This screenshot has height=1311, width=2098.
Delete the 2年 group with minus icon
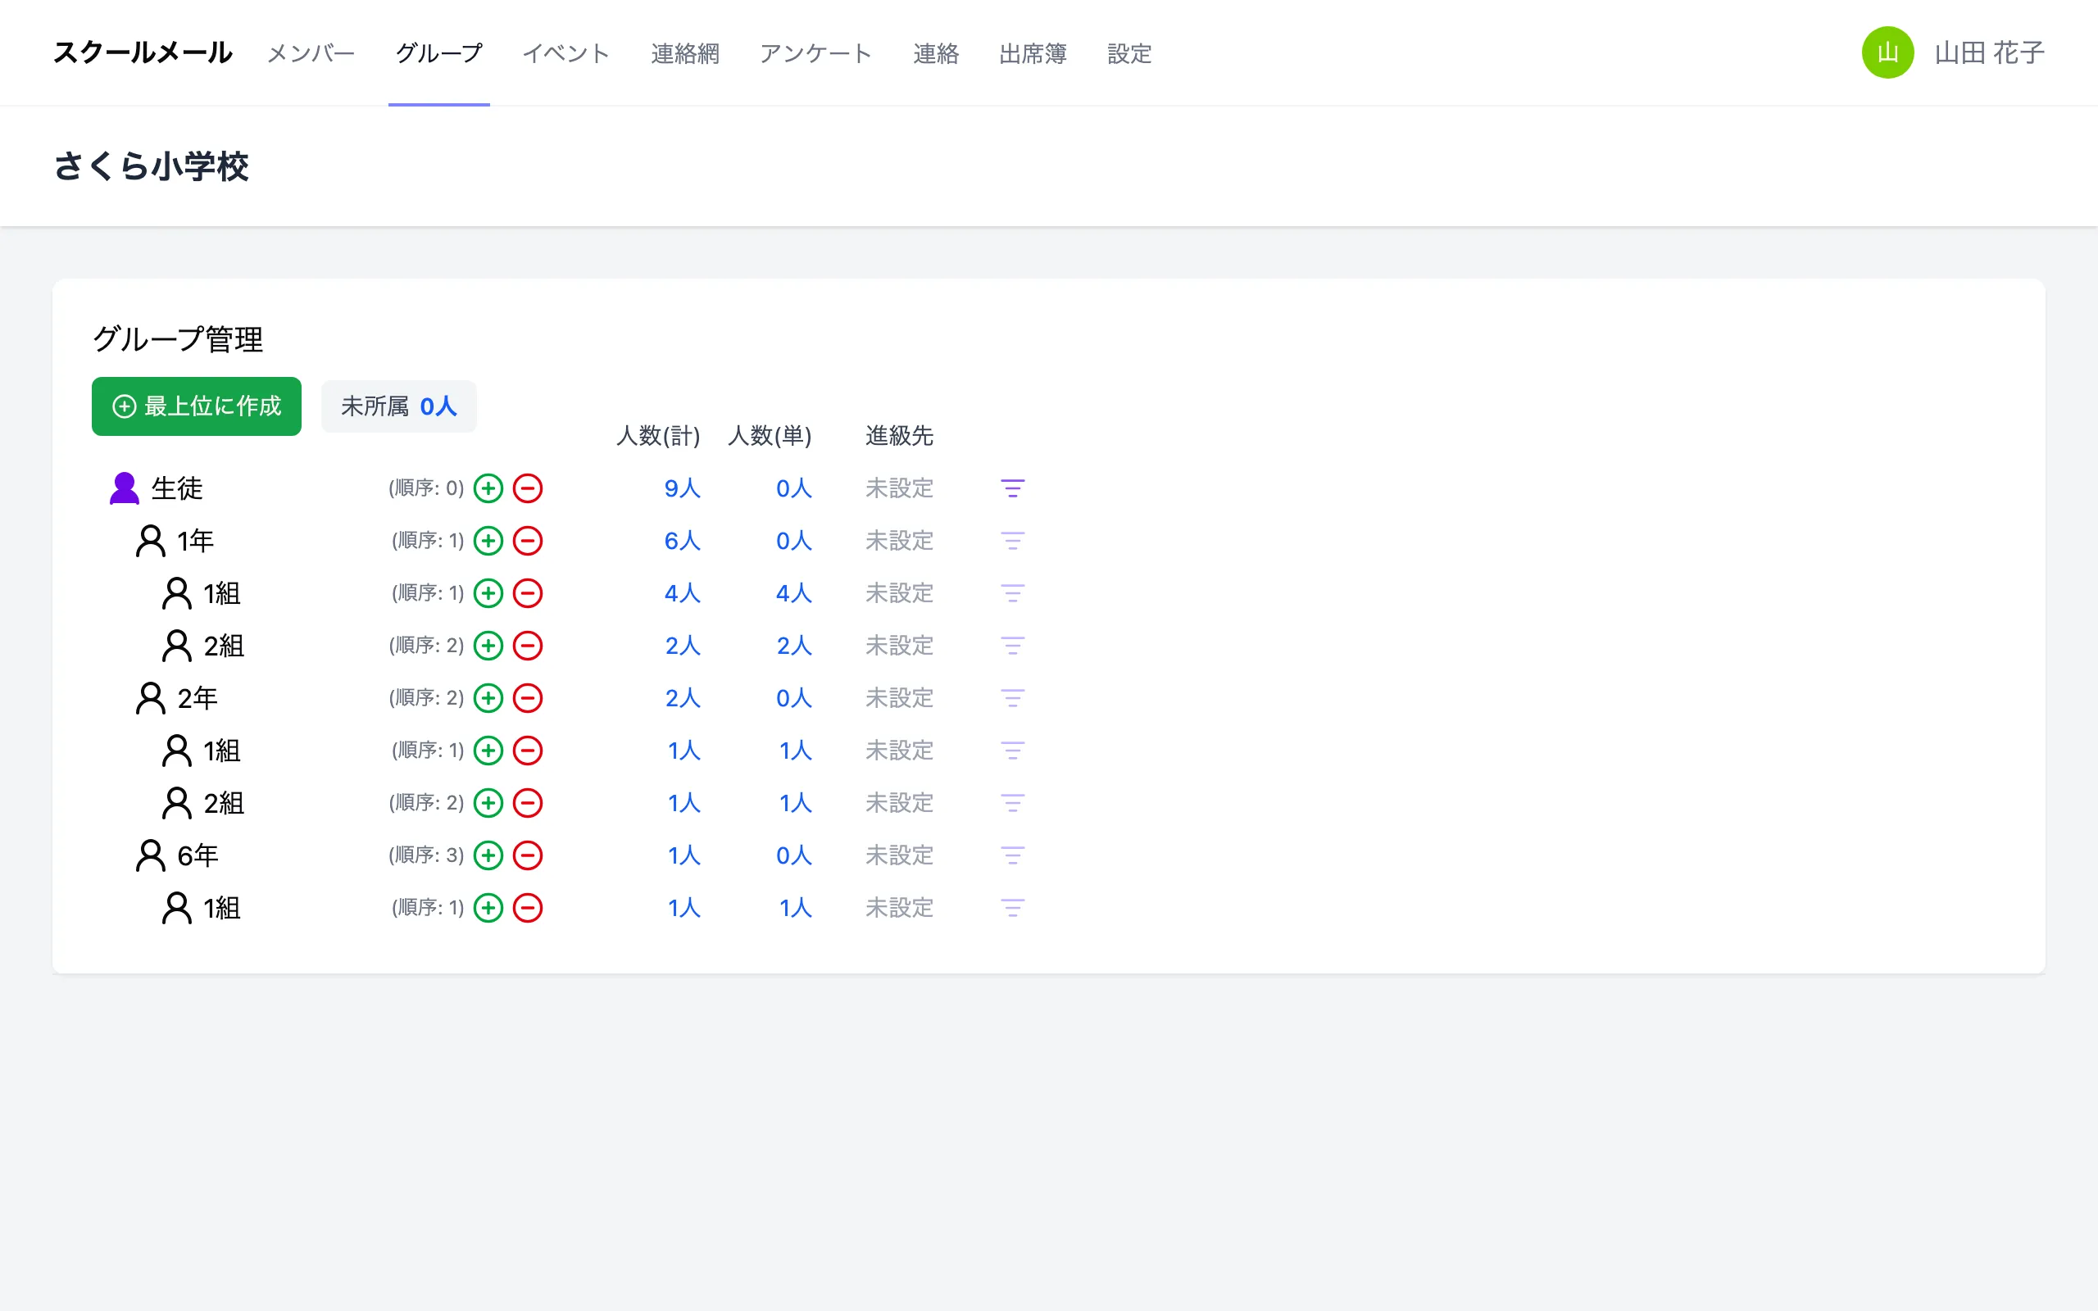coord(527,698)
